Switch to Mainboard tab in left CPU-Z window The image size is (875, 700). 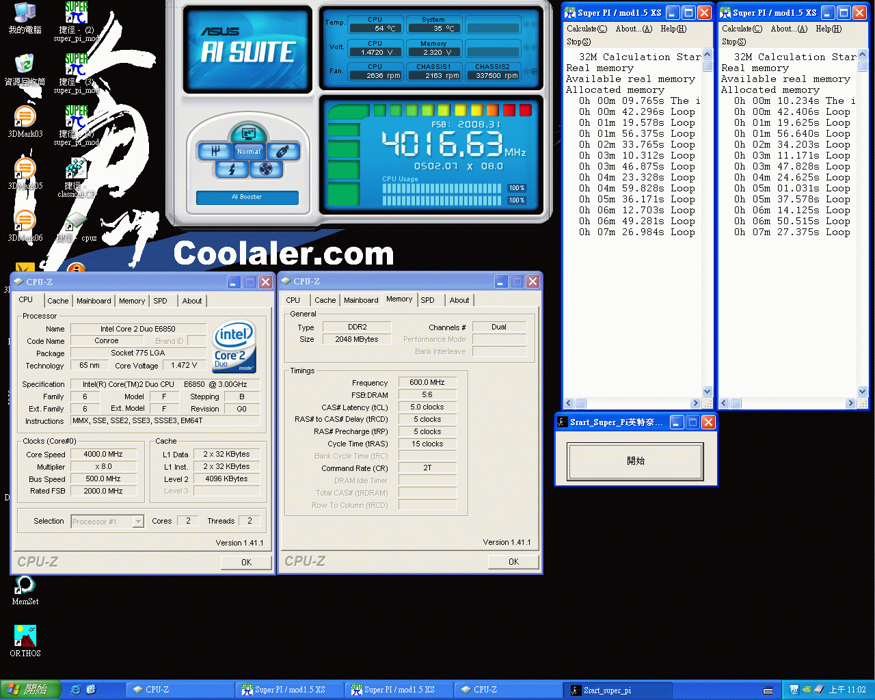coord(94,301)
